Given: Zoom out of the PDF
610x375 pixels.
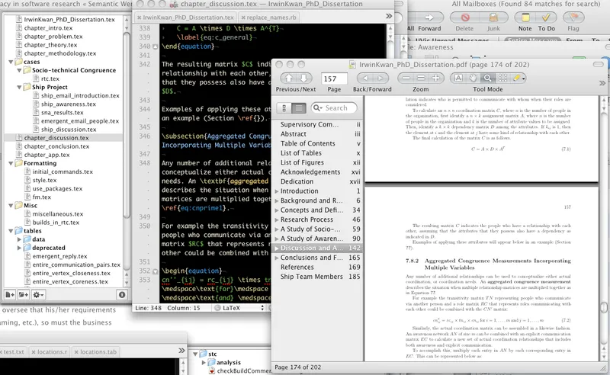Looking at the screenshot, I should point(406,79).
